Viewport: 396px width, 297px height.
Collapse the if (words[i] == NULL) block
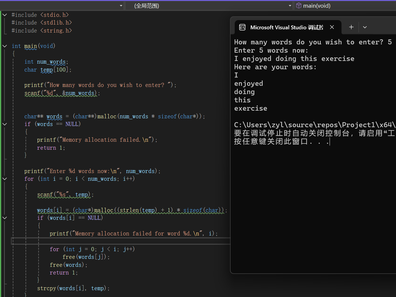[4, 218]
